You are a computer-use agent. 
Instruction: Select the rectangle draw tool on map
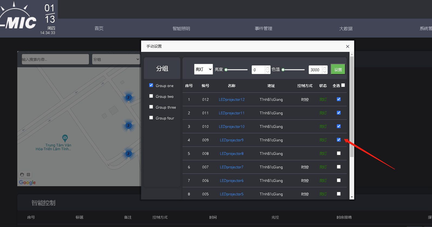tap(28, 175)
